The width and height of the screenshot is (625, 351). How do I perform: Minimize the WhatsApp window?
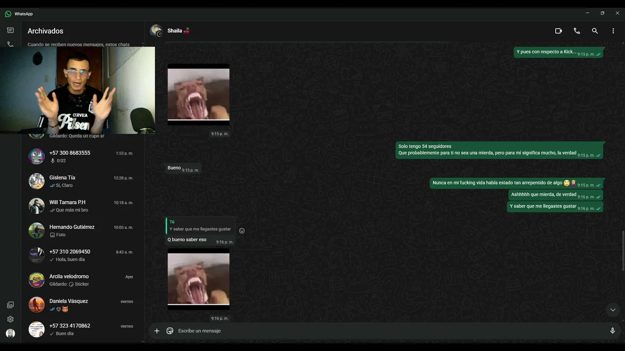coord(587,13)
